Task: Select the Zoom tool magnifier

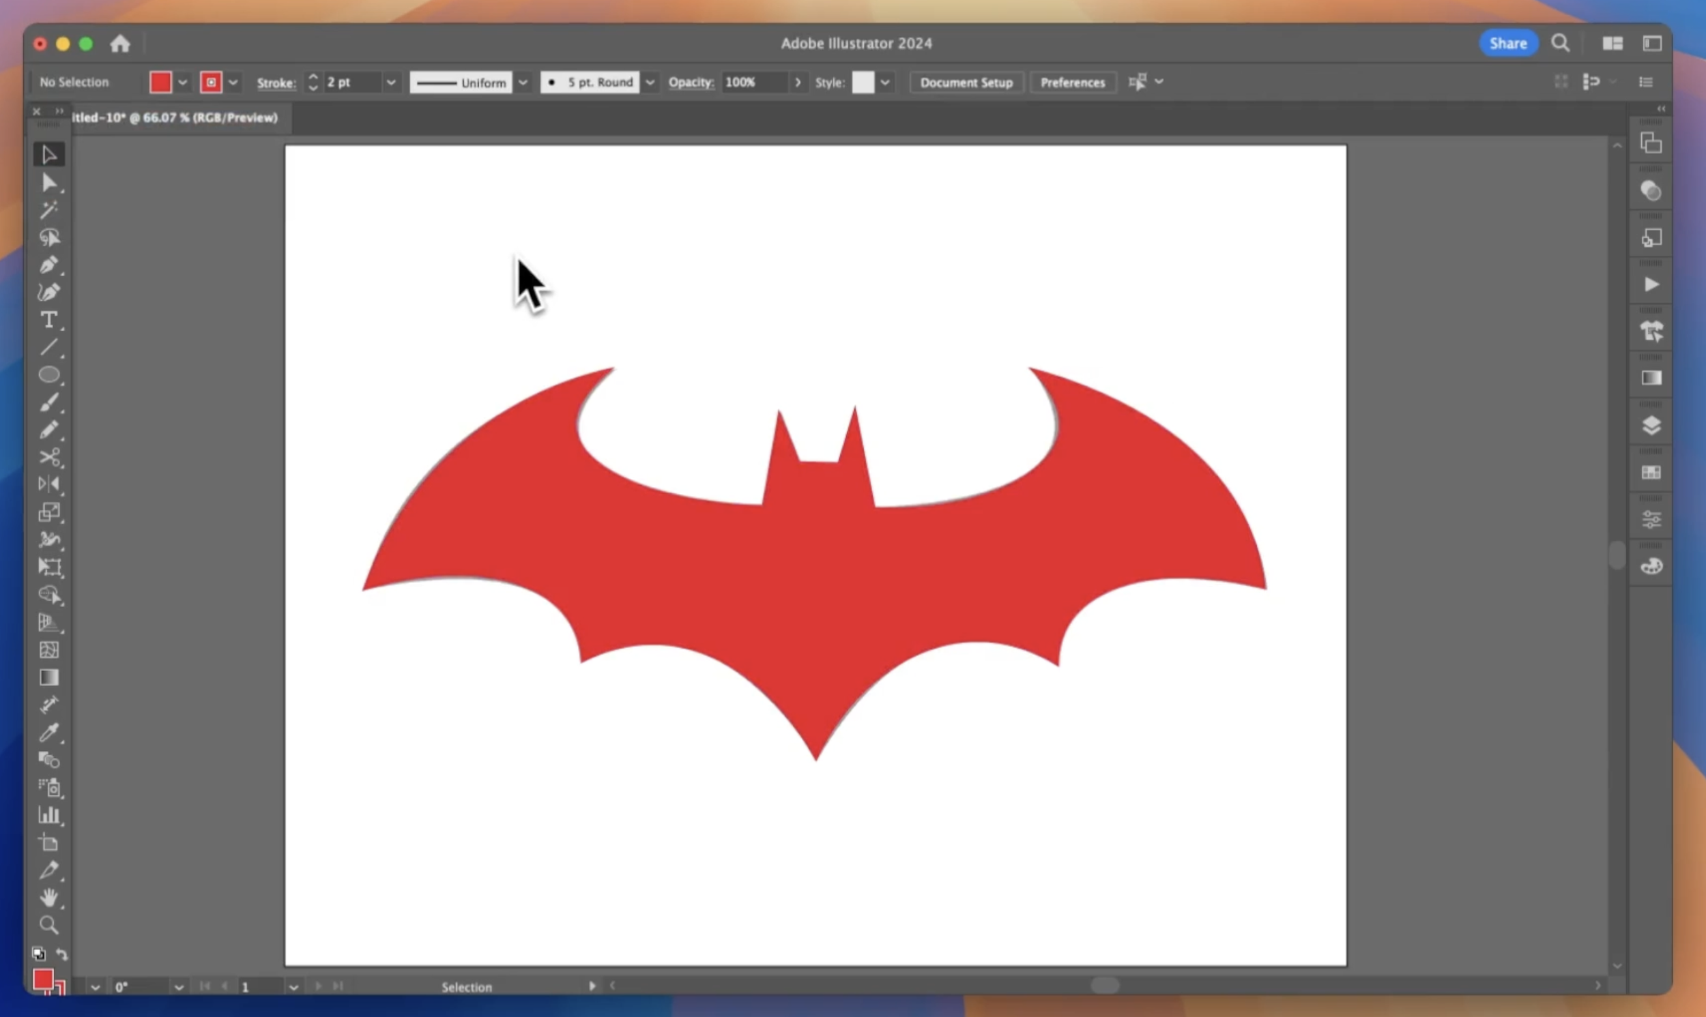Action: [x=48, y=925]
